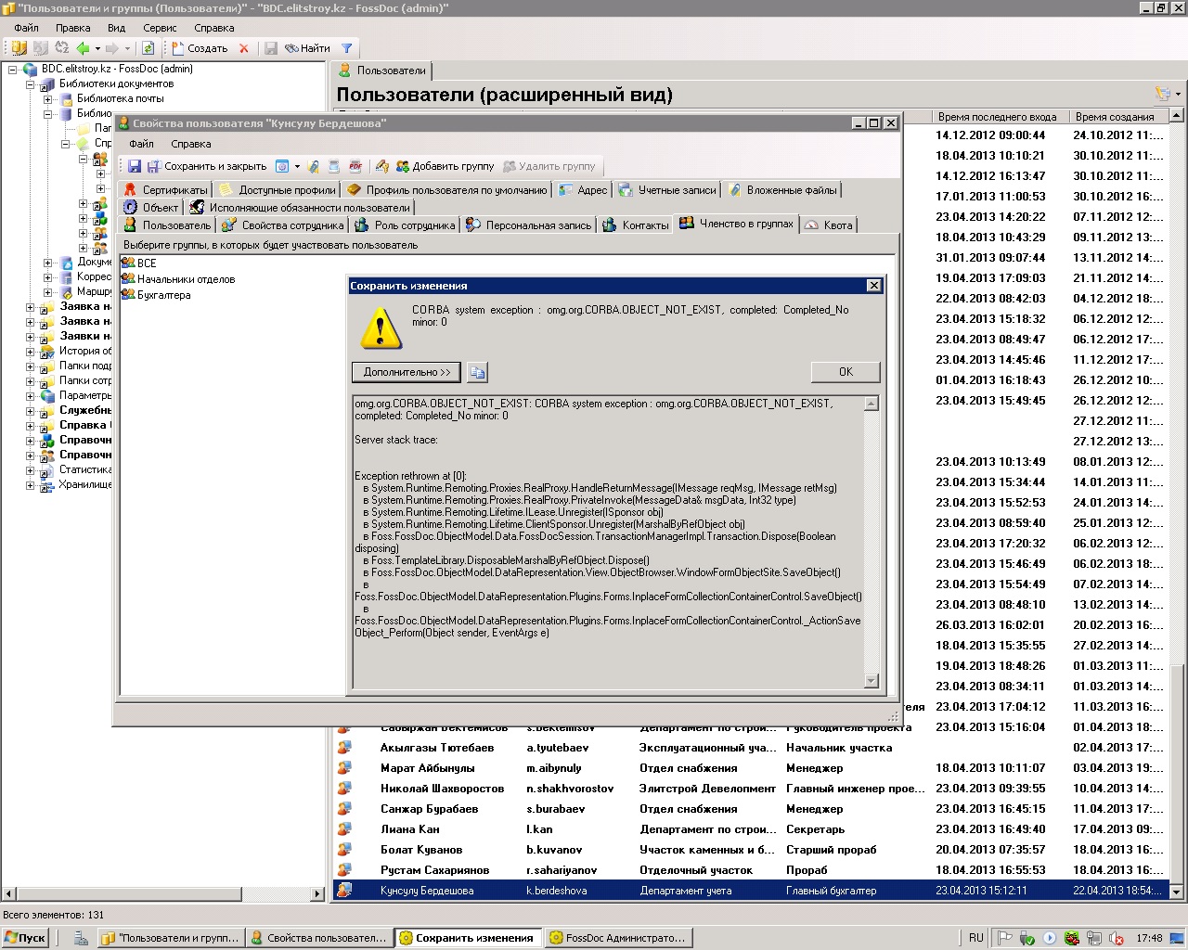
Task: Click the PDF export icon
Action: (355, 166)
